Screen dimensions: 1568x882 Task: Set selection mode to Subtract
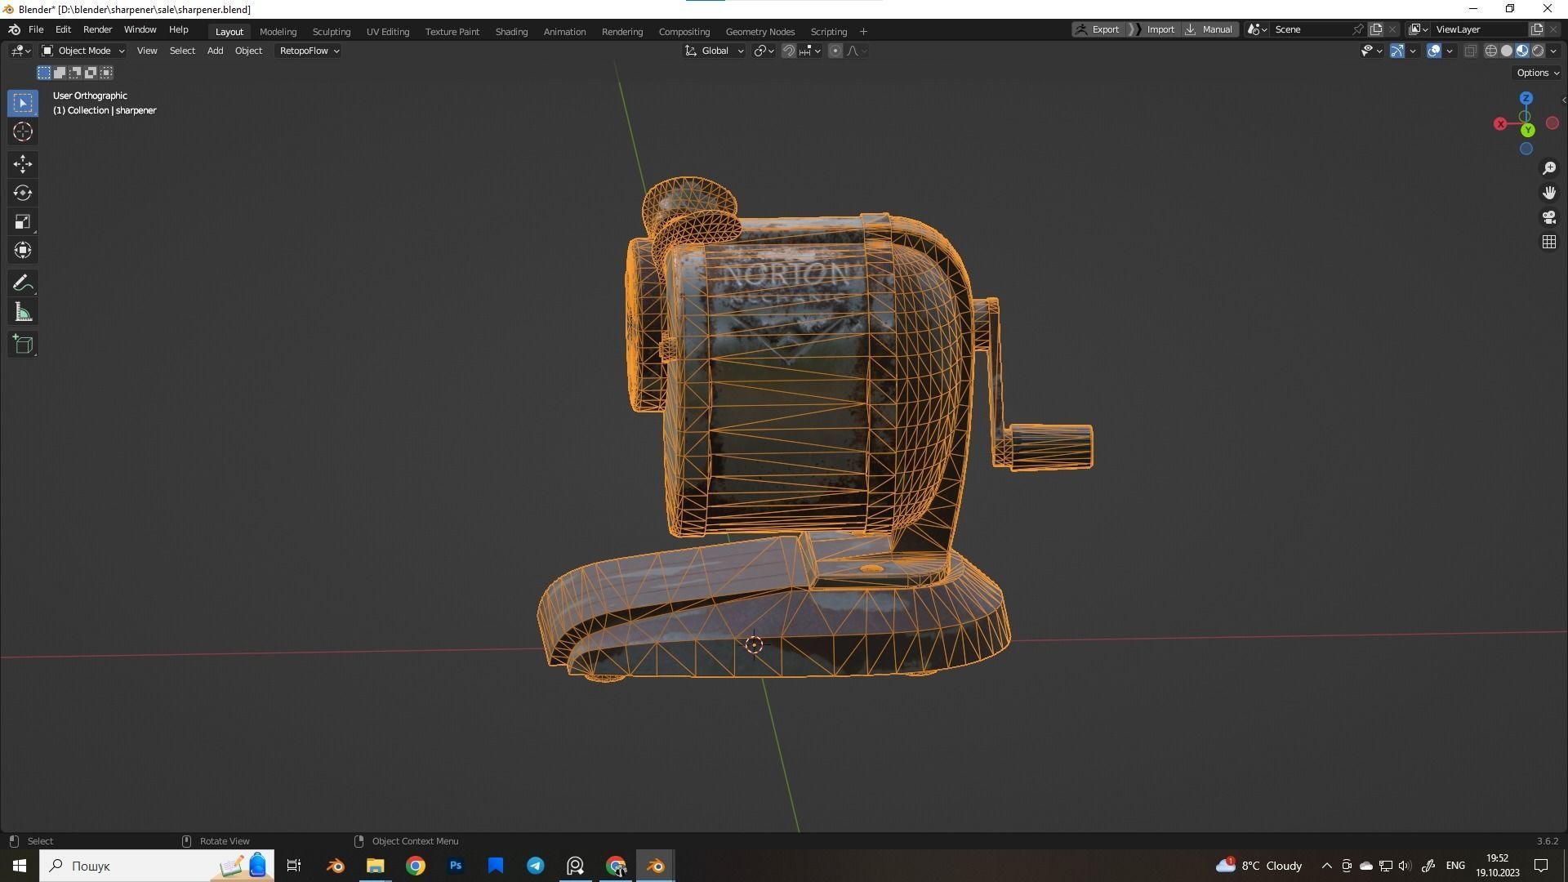[75, 73]
